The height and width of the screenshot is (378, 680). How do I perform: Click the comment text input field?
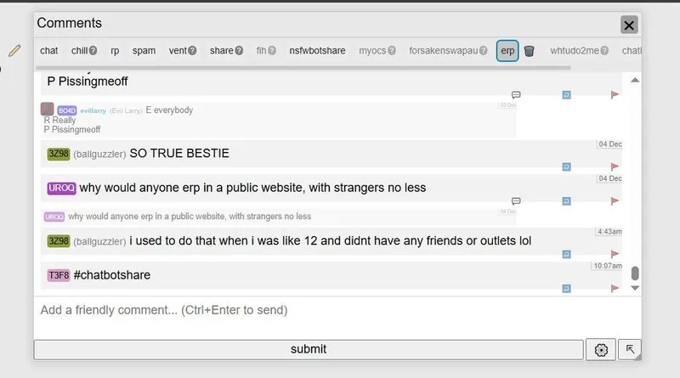(x=337, y=311)
